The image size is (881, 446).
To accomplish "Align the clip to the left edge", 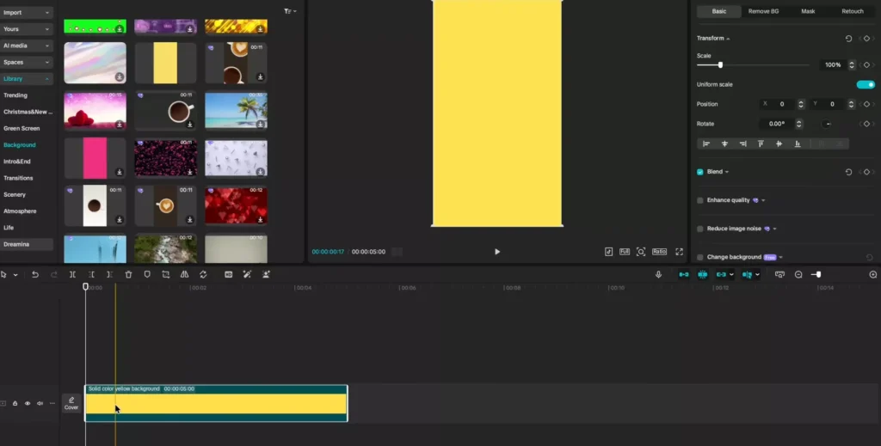I will click(706, 144).
